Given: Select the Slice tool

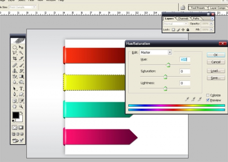Looking at the screenshot, I should coord(21,58).
